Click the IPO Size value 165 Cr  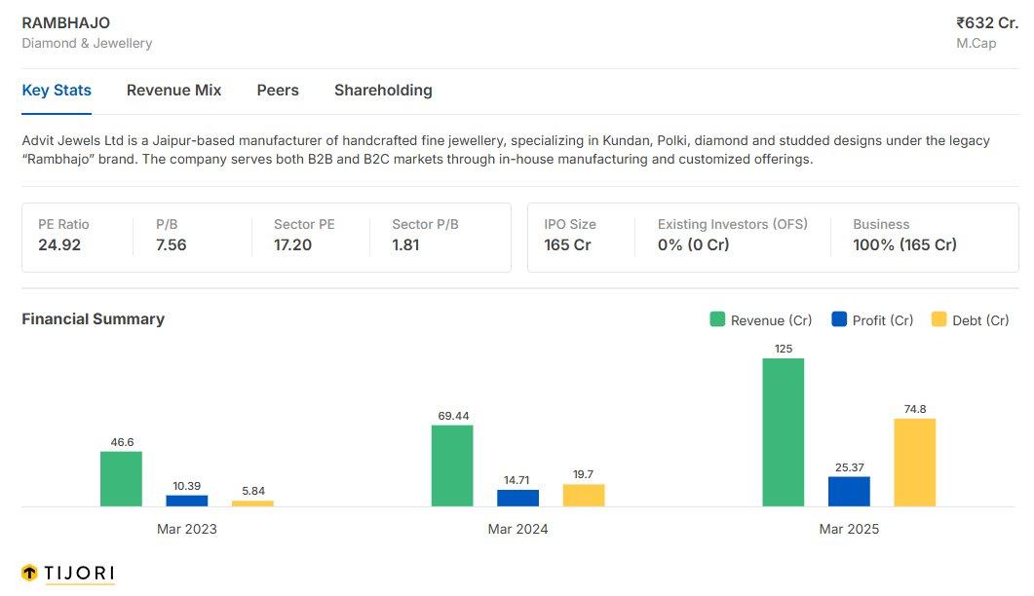tap(568, 244)
